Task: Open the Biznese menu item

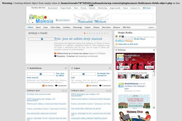Action: point(116,27)
